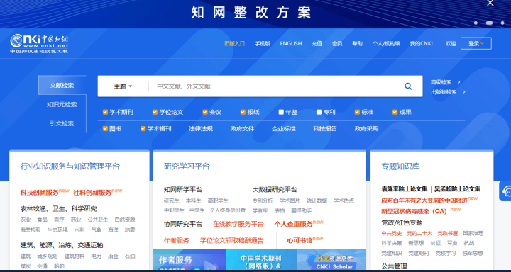Viewport: 511px width, 272px height.
Task: Open 政府文件 database link
Action: [242, 128]
